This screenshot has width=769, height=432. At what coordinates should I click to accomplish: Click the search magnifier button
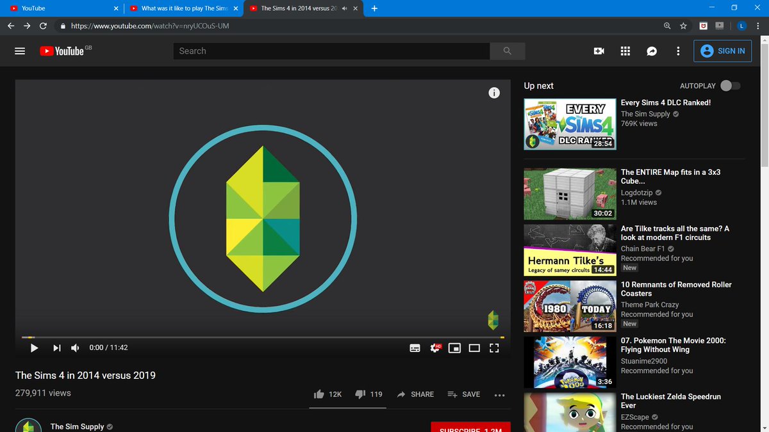point(508,51)
